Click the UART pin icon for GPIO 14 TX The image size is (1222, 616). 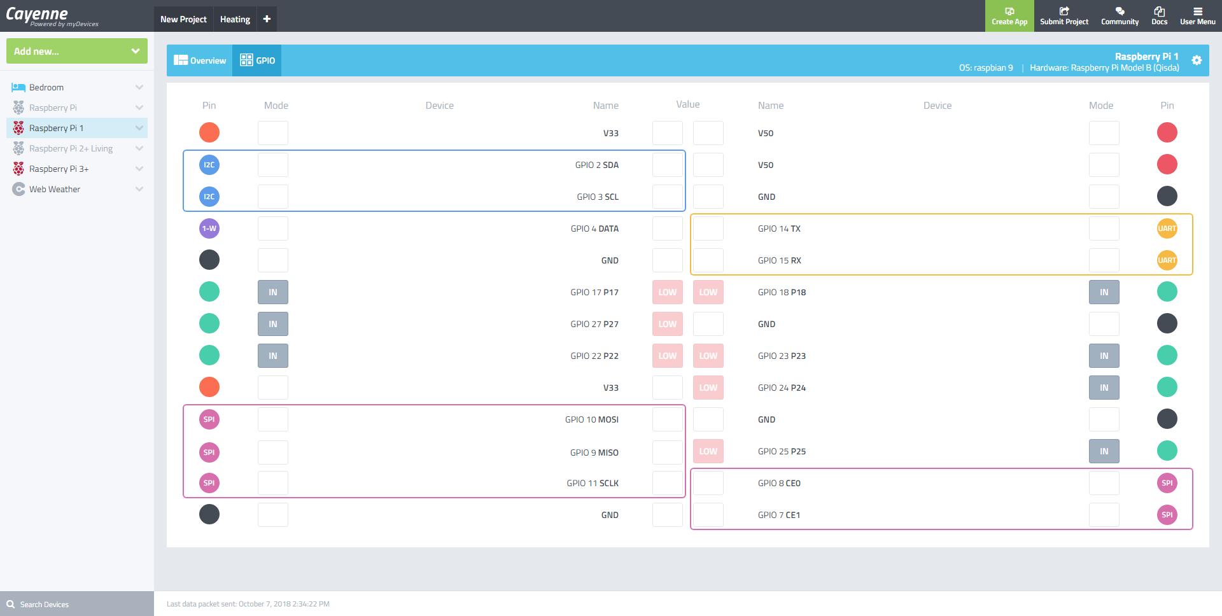point(1167,228)
